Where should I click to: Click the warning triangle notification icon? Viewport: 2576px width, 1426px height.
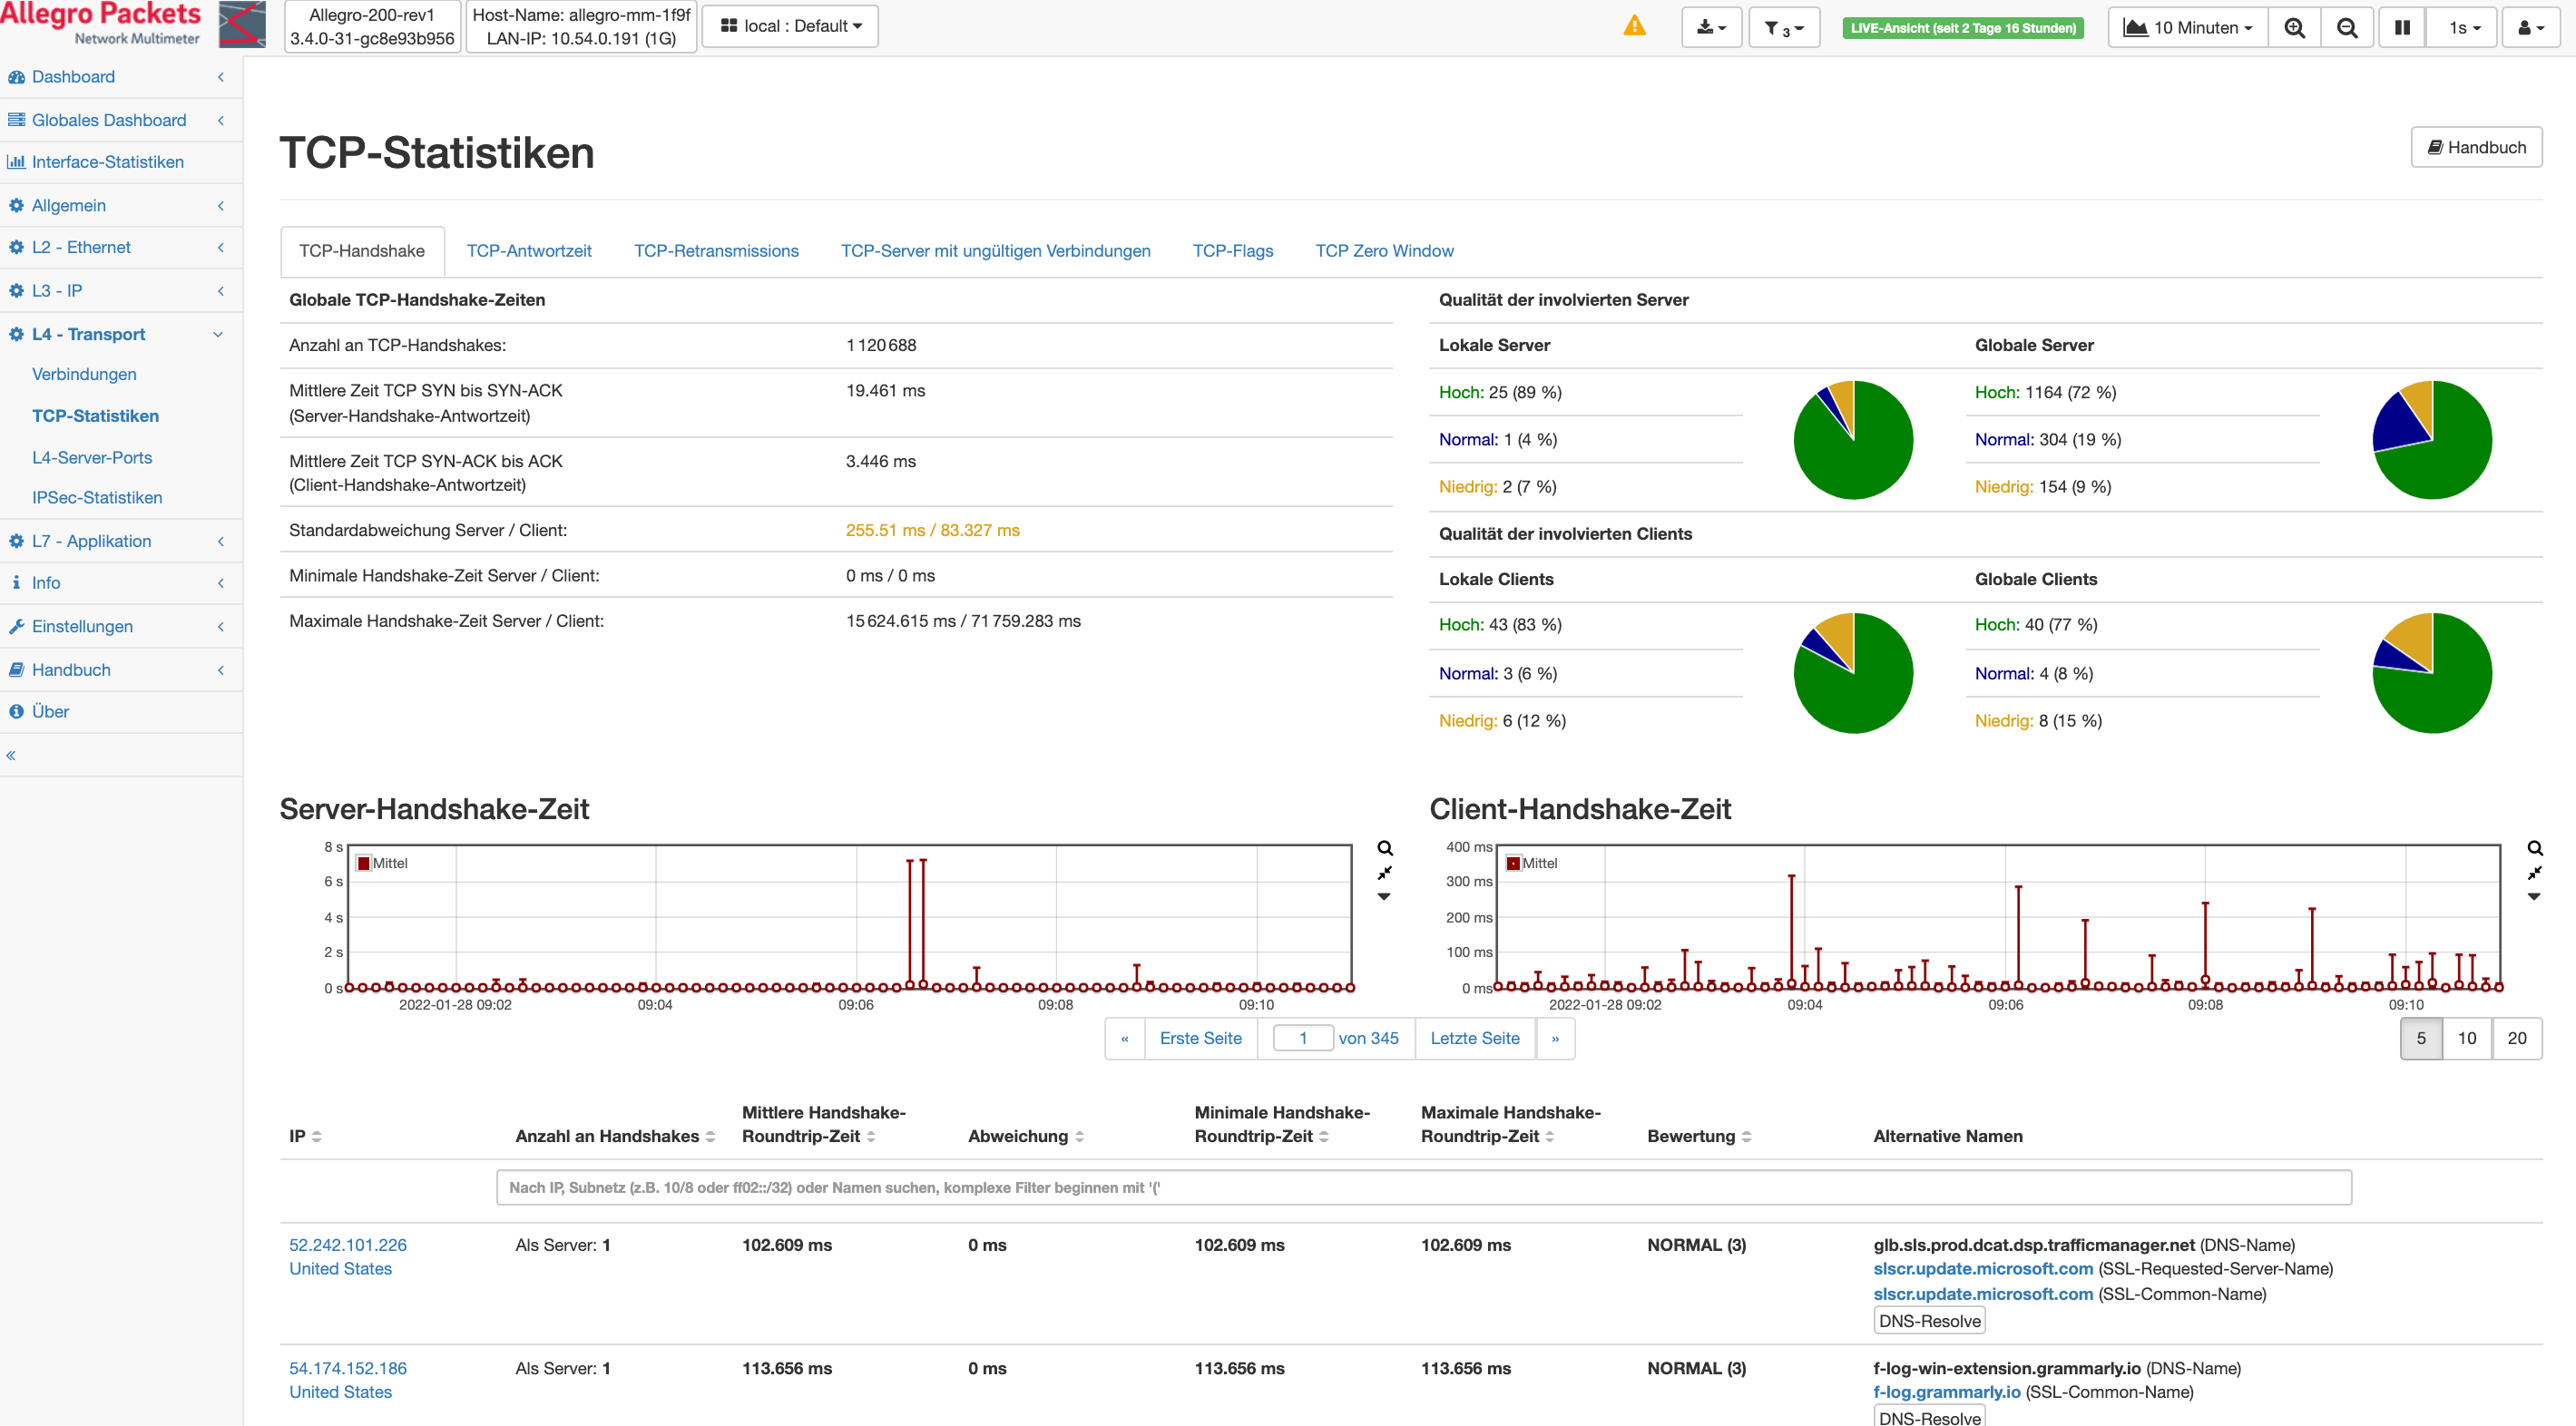[1634, 27]
